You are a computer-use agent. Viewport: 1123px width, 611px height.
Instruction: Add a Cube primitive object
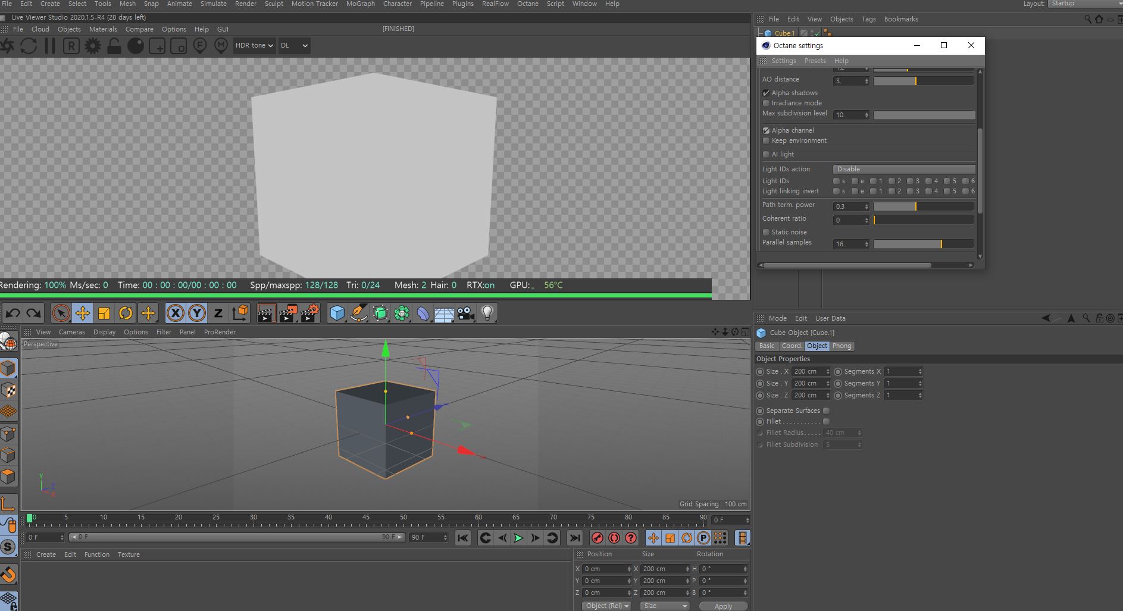pos(337,313)
